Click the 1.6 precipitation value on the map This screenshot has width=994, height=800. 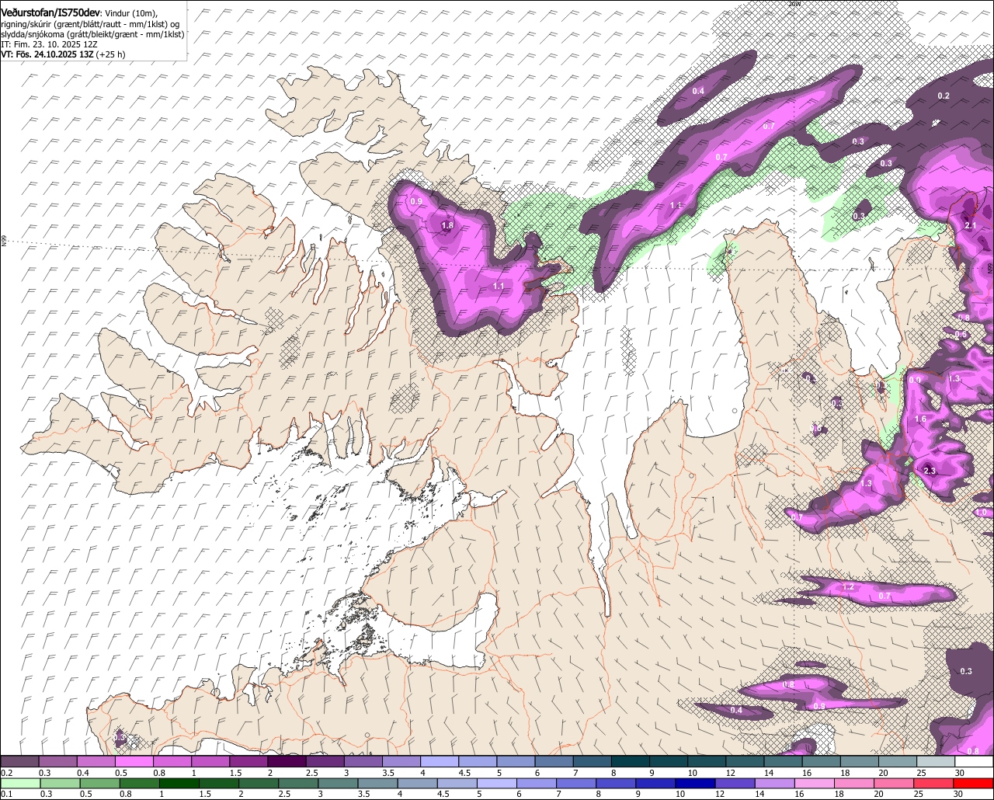920,419
